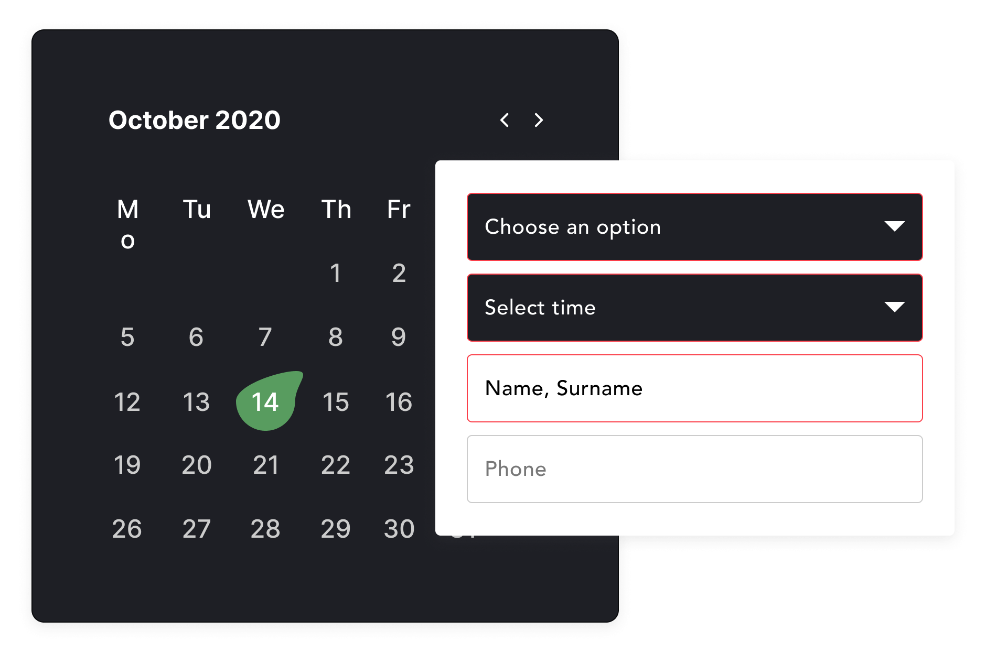The width and height of the screenshot is (986, 653).
Task: Go to previous month with left chevron
Action: click(505, 120)
